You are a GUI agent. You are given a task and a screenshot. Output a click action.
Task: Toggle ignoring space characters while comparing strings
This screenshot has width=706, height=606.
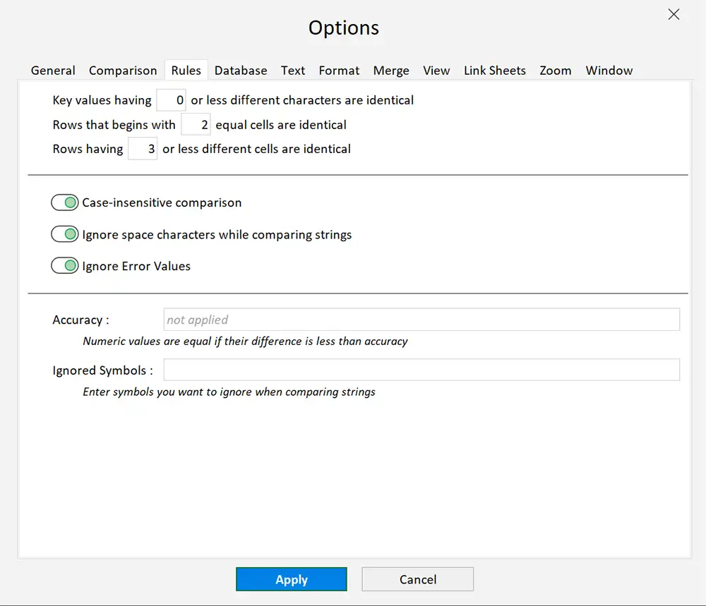[x=65, y=234]
